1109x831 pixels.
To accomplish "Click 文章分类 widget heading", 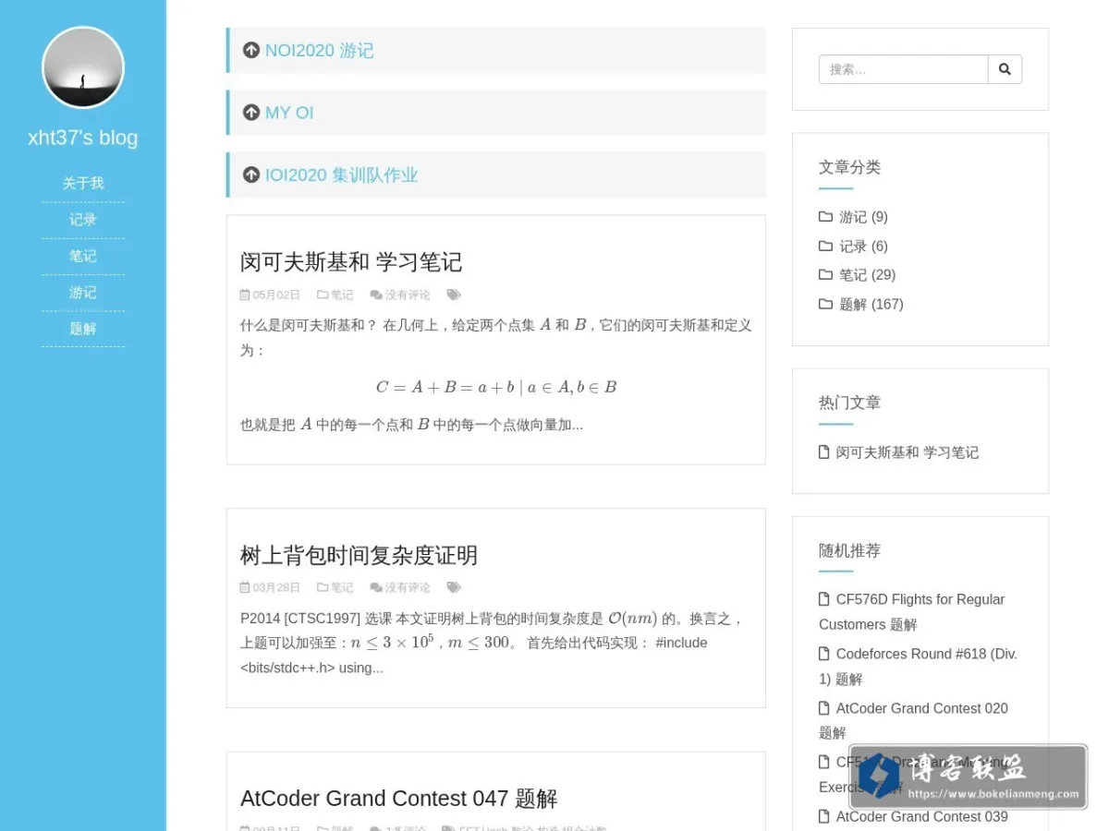I will click(x=849, y=167).
